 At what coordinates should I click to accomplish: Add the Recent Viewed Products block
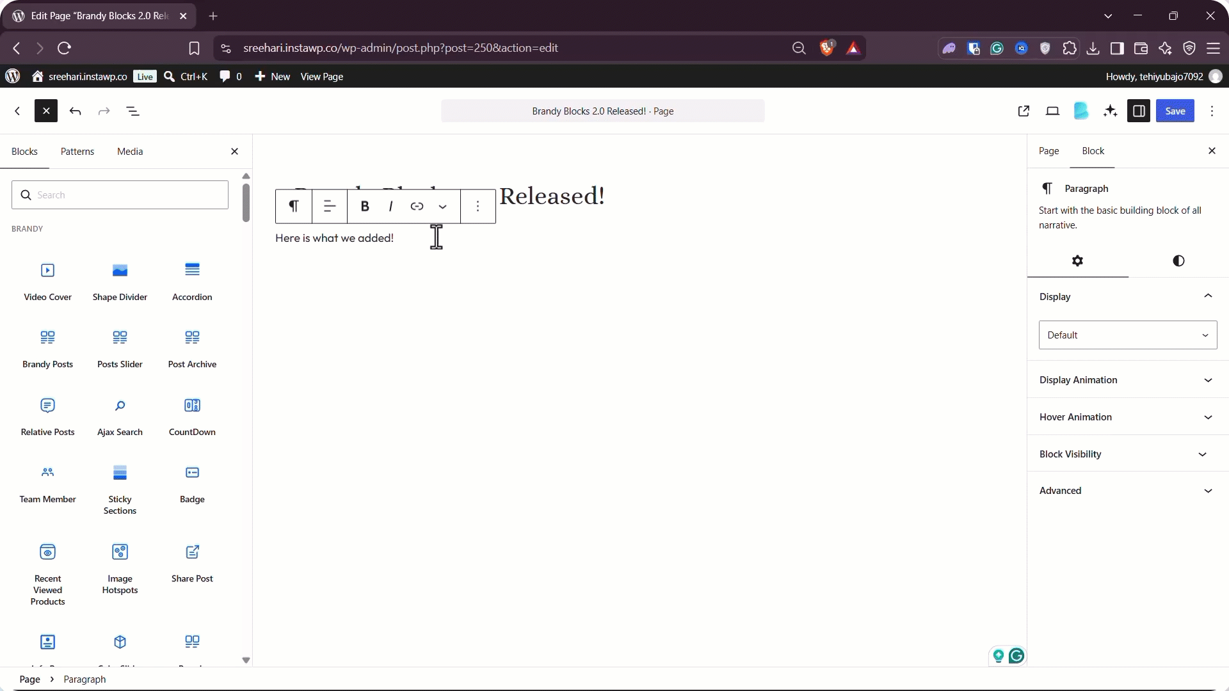point(47,574)
